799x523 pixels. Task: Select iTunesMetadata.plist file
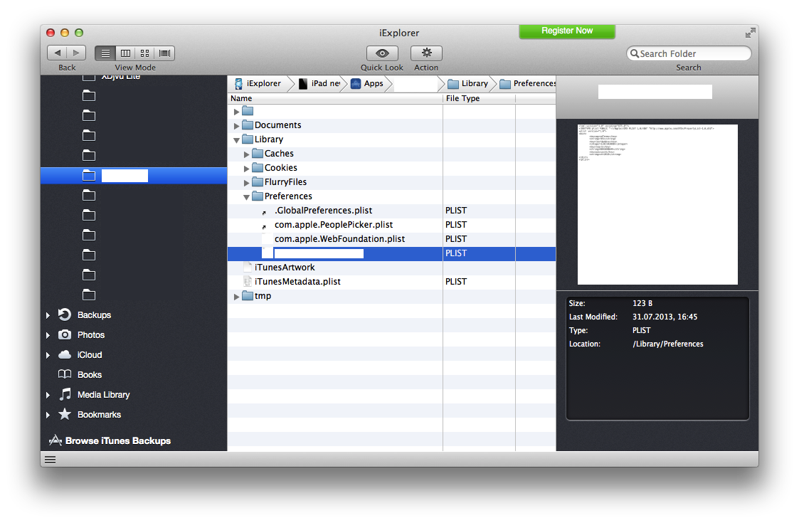click(x=297, y=282)
